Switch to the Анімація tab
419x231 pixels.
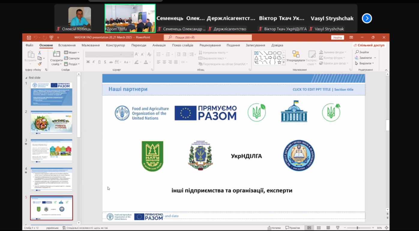point(159,45)
